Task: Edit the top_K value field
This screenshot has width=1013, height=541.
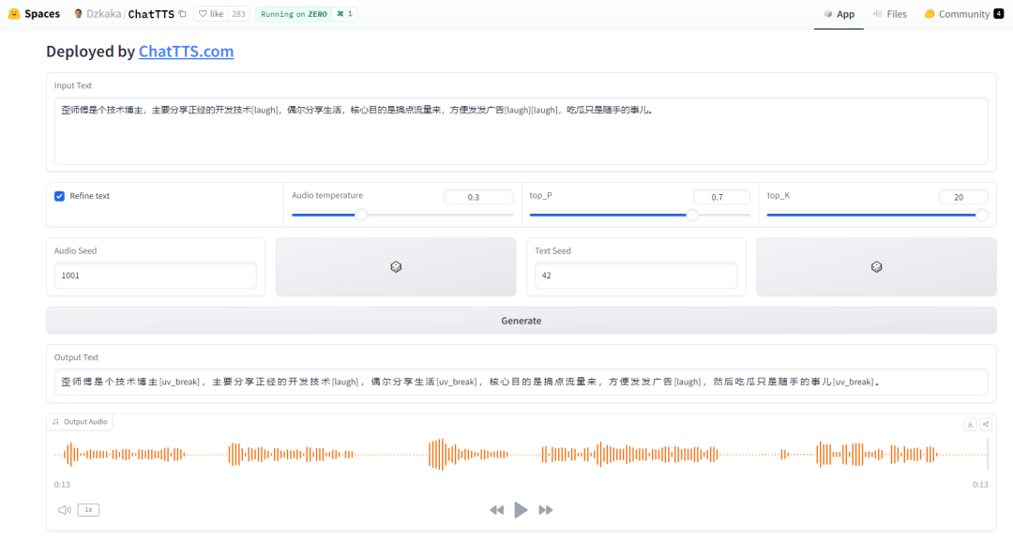Action: pos(963,197)
